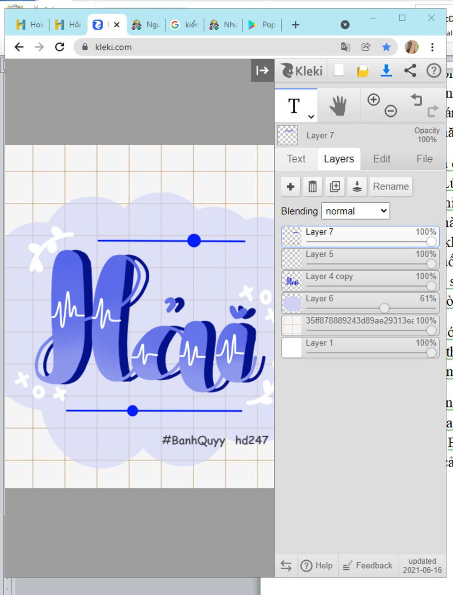Collapse the side panel with arrow toggle
The height and width of the screenshot is (595, 453).
click(262, 70)
